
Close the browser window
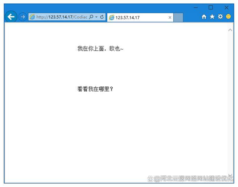point(226,7)
